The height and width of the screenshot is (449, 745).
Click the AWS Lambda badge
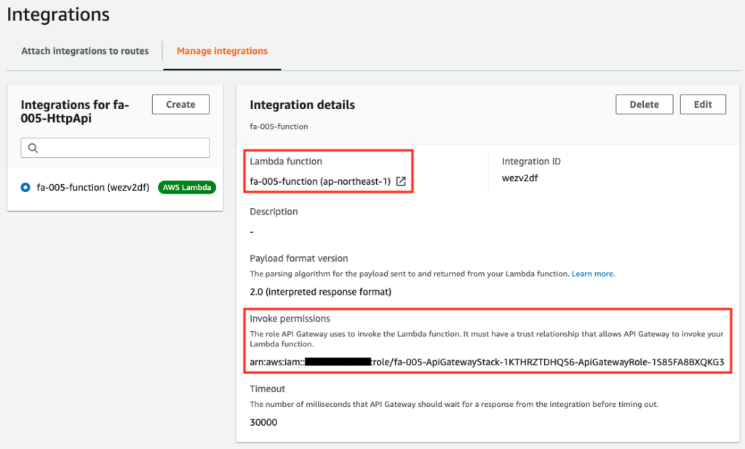point(187,187)
